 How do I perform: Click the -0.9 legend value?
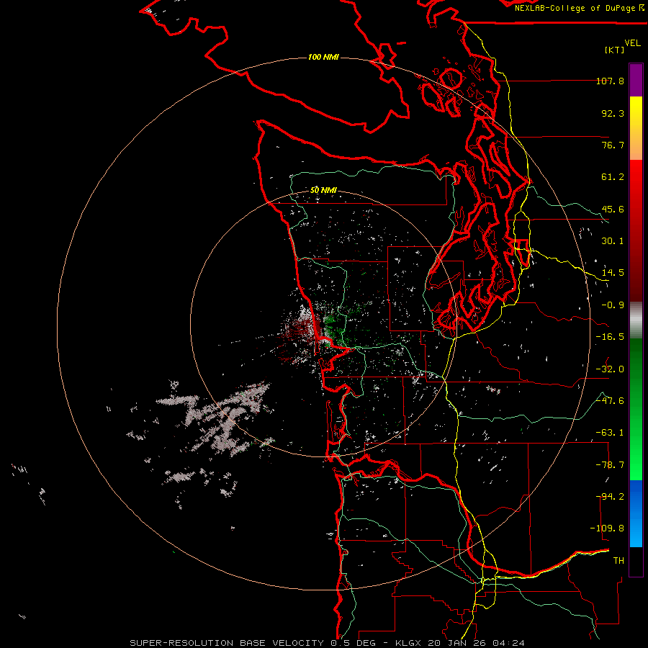(613, 305)
